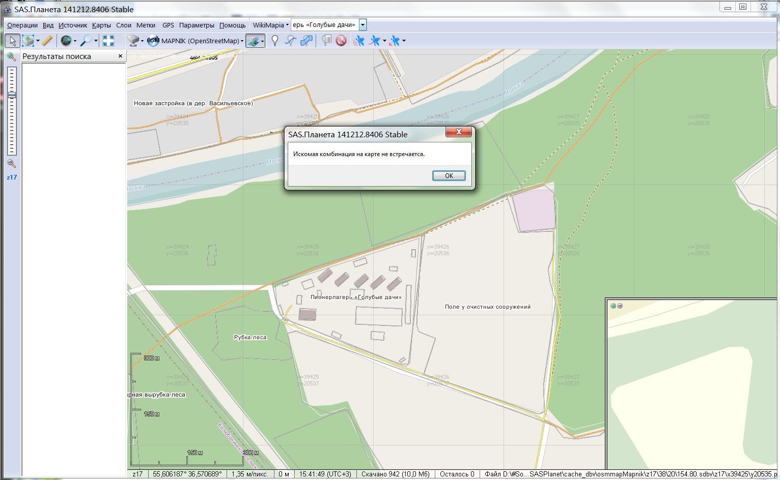This screenshot has height=480, width=780.
Task: Open the Операции menu
Action: tap(22, 25)
